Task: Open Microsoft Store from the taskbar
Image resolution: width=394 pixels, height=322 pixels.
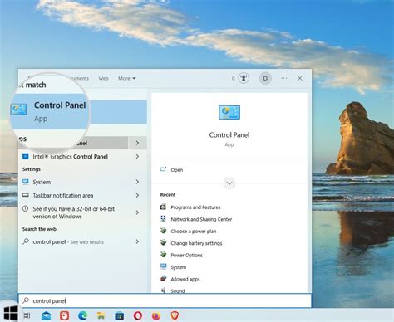Action: (120, 315)
